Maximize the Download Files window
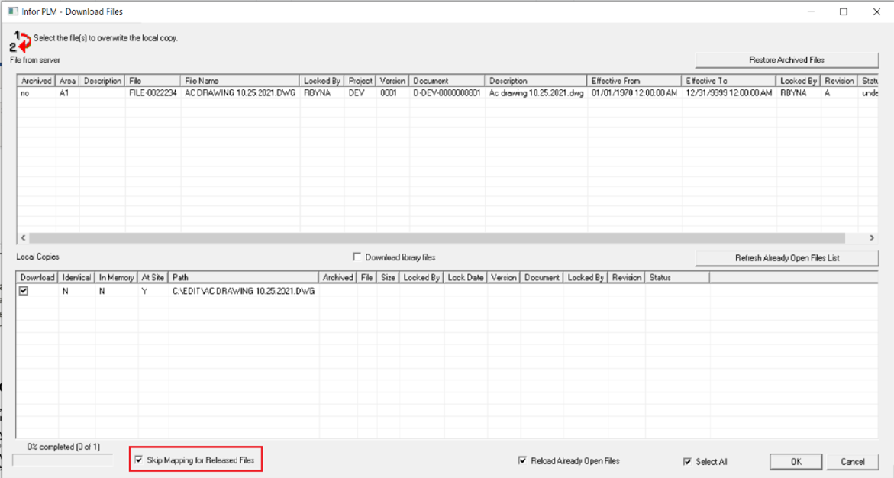 click(x=844, y=12)
